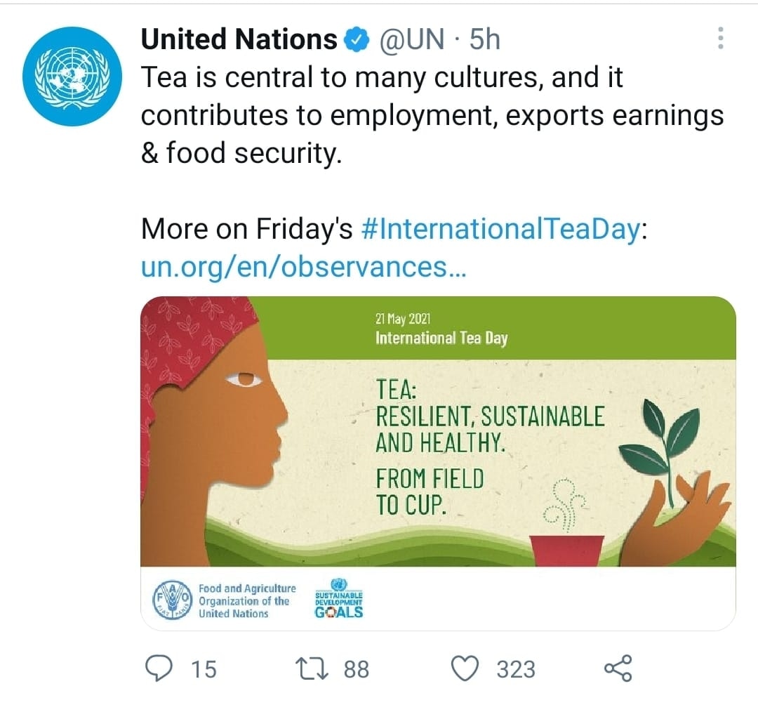Click the 5h timestamp

click(x=484, y=40)
